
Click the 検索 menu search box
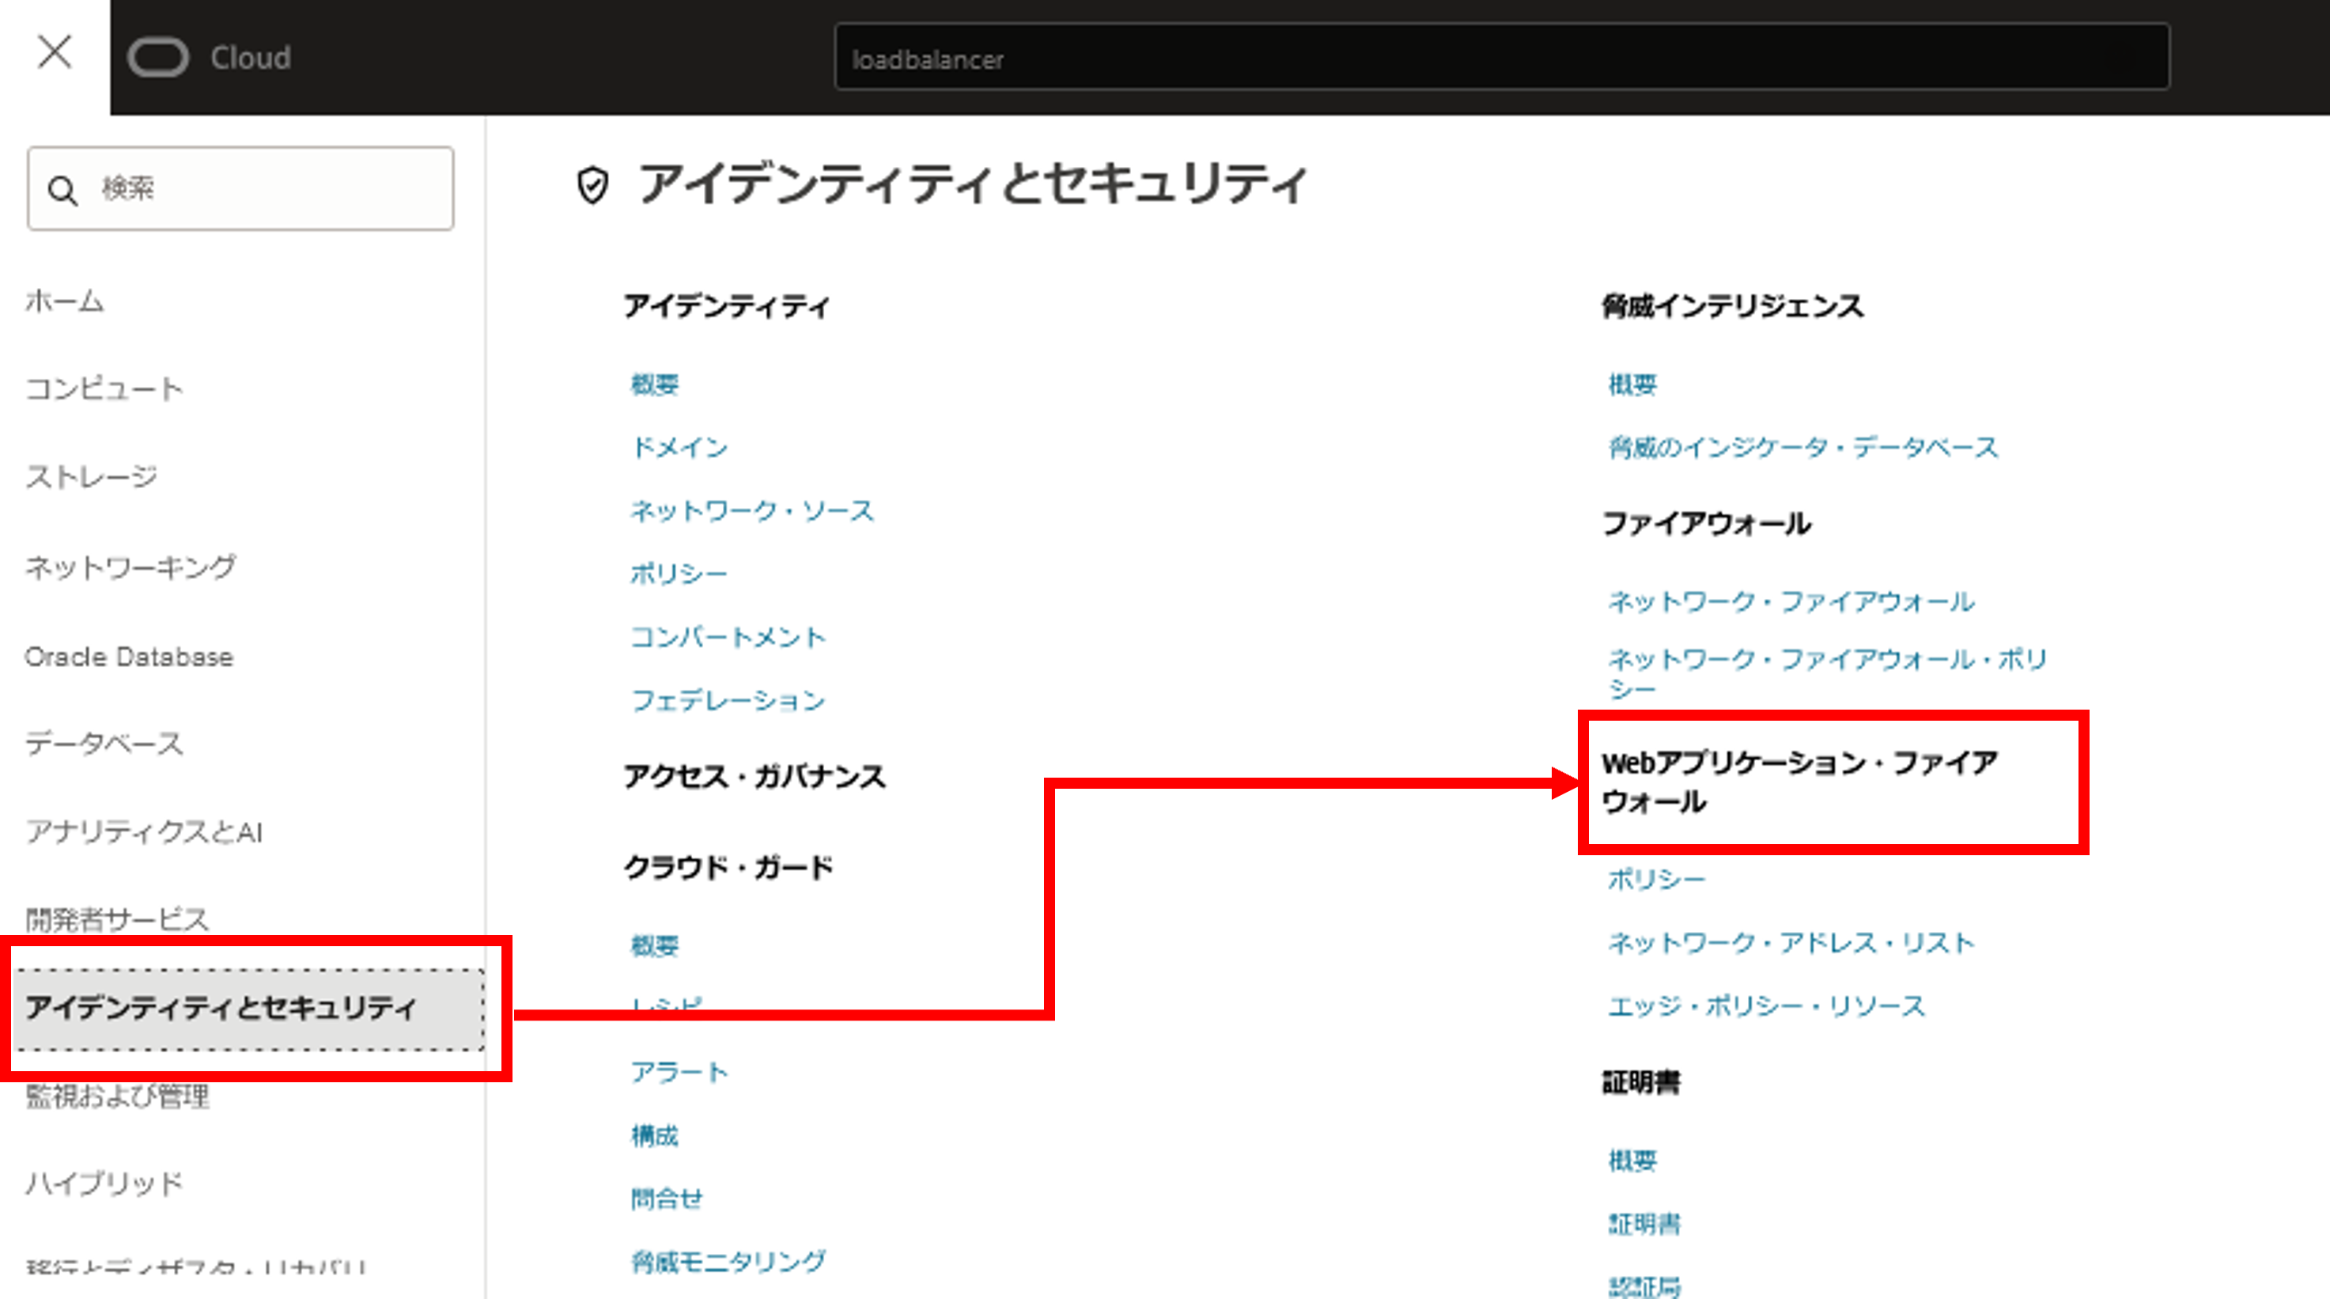point(240,188)
